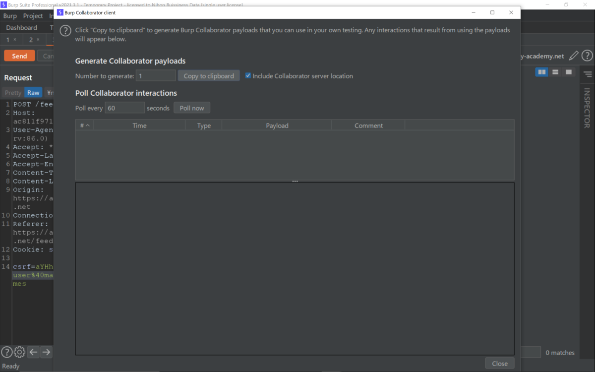Click the splitter handle dots between panes

coord(295,182)
